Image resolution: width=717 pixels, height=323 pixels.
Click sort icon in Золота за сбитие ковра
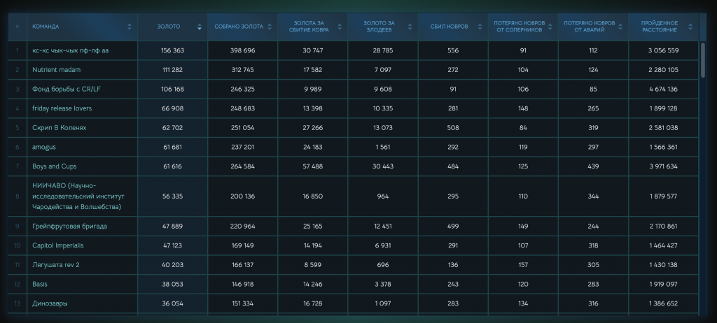(340, 27)
